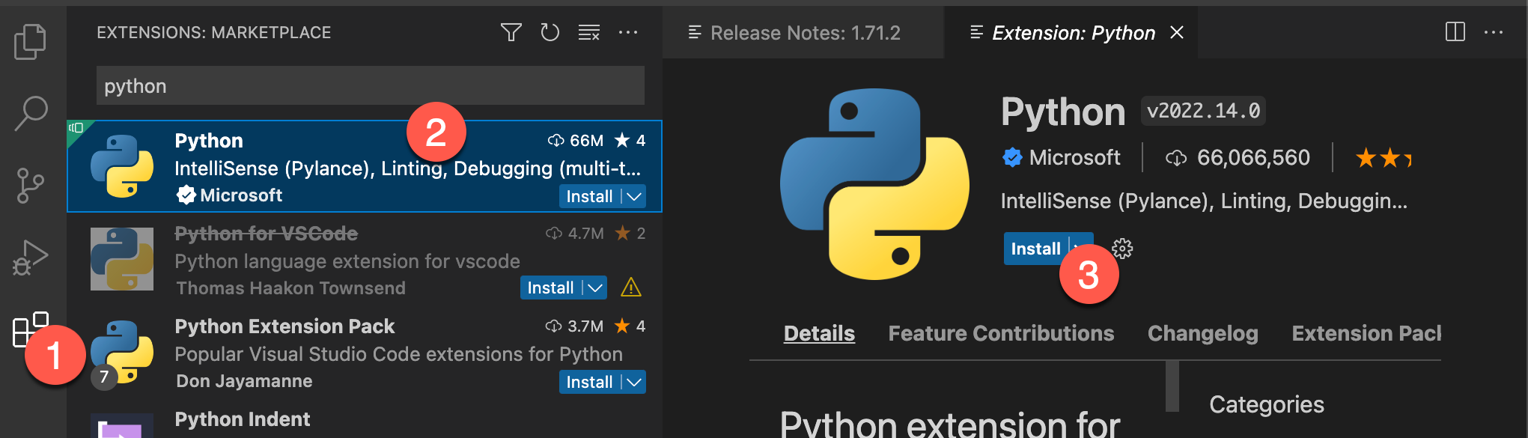The image size is (1528, 438).
Task: Install Python for VSCode extension
Action: coord(551,288)
